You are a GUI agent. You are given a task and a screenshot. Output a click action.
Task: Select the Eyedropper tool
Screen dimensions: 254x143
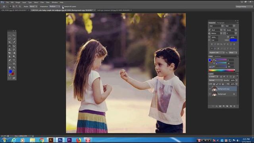(x=14, y=43)
